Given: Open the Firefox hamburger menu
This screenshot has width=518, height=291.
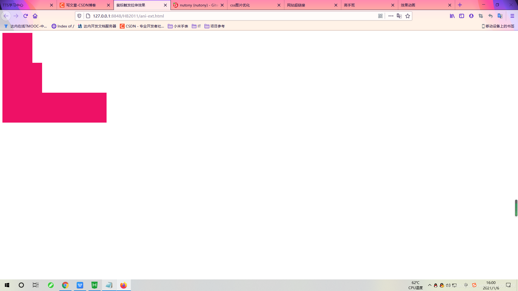Looking at the screenshot, I should (512, 16).
